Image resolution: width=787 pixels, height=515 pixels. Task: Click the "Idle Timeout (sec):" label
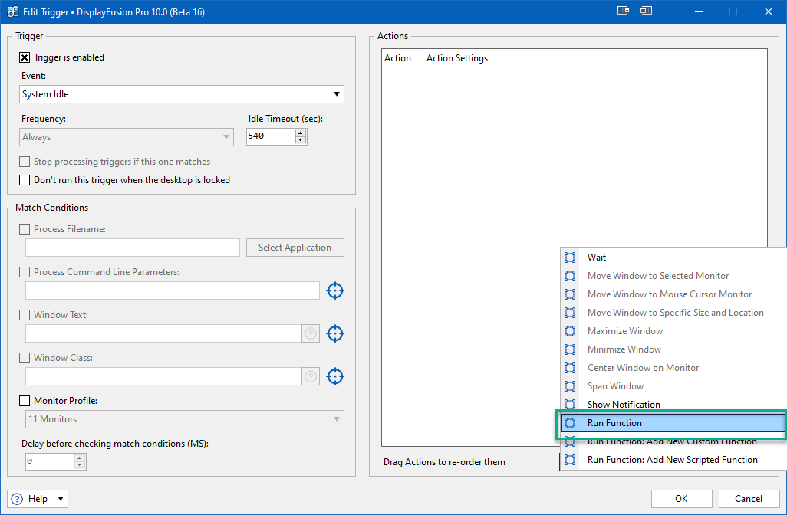(285, 119)
